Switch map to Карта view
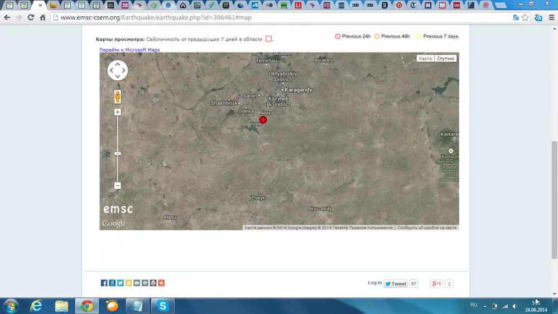This screenshot has width=558, height=314. (x=425, y=59)
